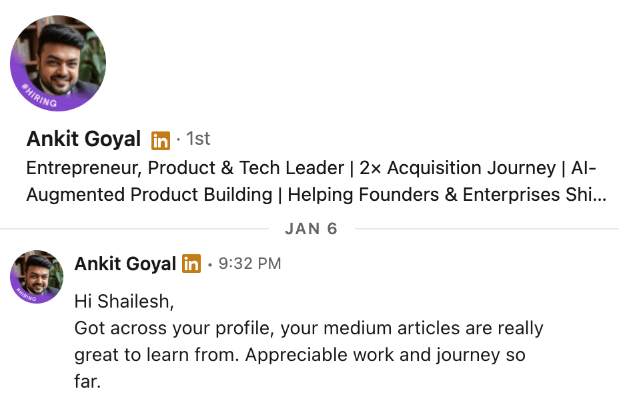Image resolution: width=619 pixels, height=403 pixels.
Task: Open sender name Ankit Goyal in message
Action: coord(125,264)
